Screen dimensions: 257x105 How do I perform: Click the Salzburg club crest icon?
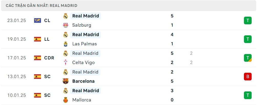[x=66, y=25]
